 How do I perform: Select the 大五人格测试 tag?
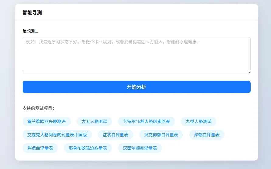94,121
